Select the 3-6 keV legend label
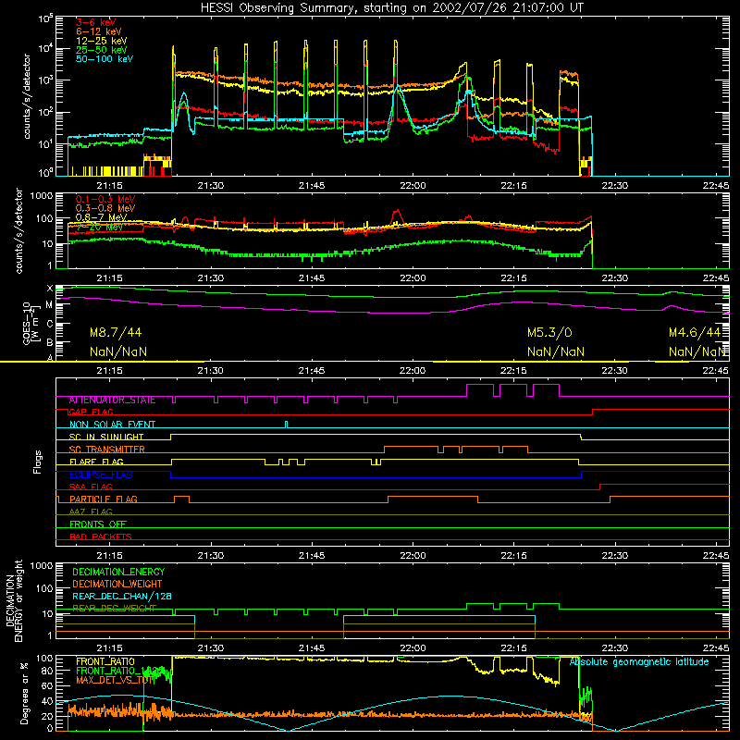Screen dimensions: 740x740 [x=96, y=22]
